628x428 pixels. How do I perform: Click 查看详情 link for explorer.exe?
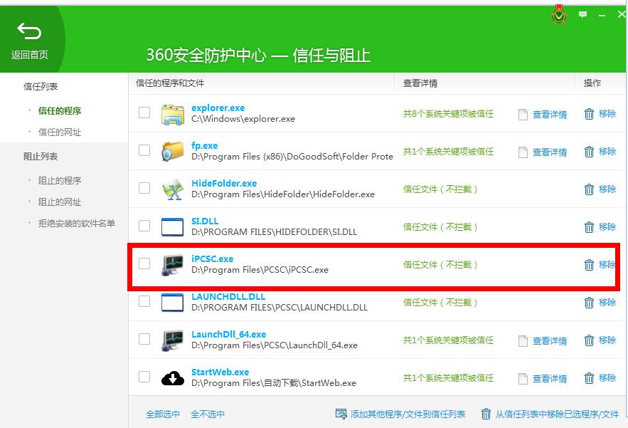(550, 115)
